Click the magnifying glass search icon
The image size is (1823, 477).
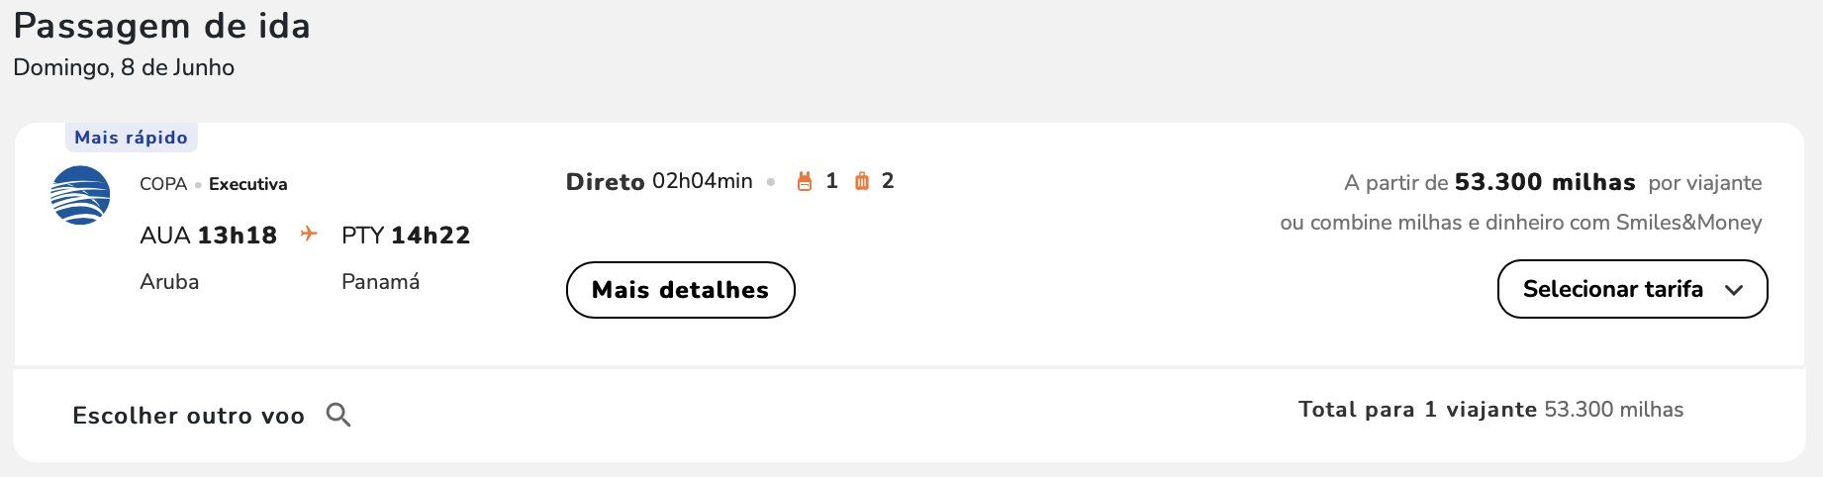[338, 415]
